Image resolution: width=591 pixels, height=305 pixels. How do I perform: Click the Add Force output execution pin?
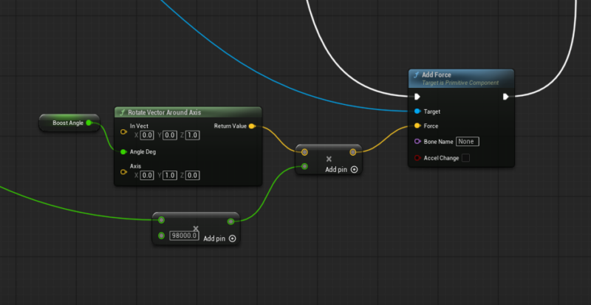[x=506, y=97]
